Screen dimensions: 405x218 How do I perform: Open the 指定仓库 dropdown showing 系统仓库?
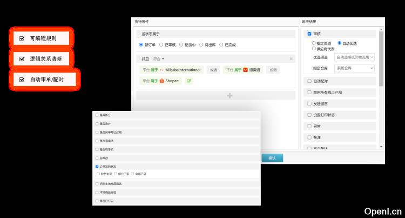coord(354,68)
